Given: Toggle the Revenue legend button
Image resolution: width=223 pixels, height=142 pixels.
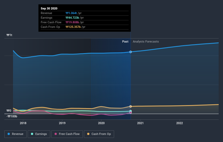Looking at the screenshot, I should click(15, 134).
